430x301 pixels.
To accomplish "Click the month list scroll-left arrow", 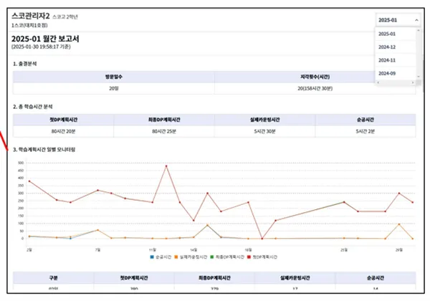I will click(x=378, y=82).
